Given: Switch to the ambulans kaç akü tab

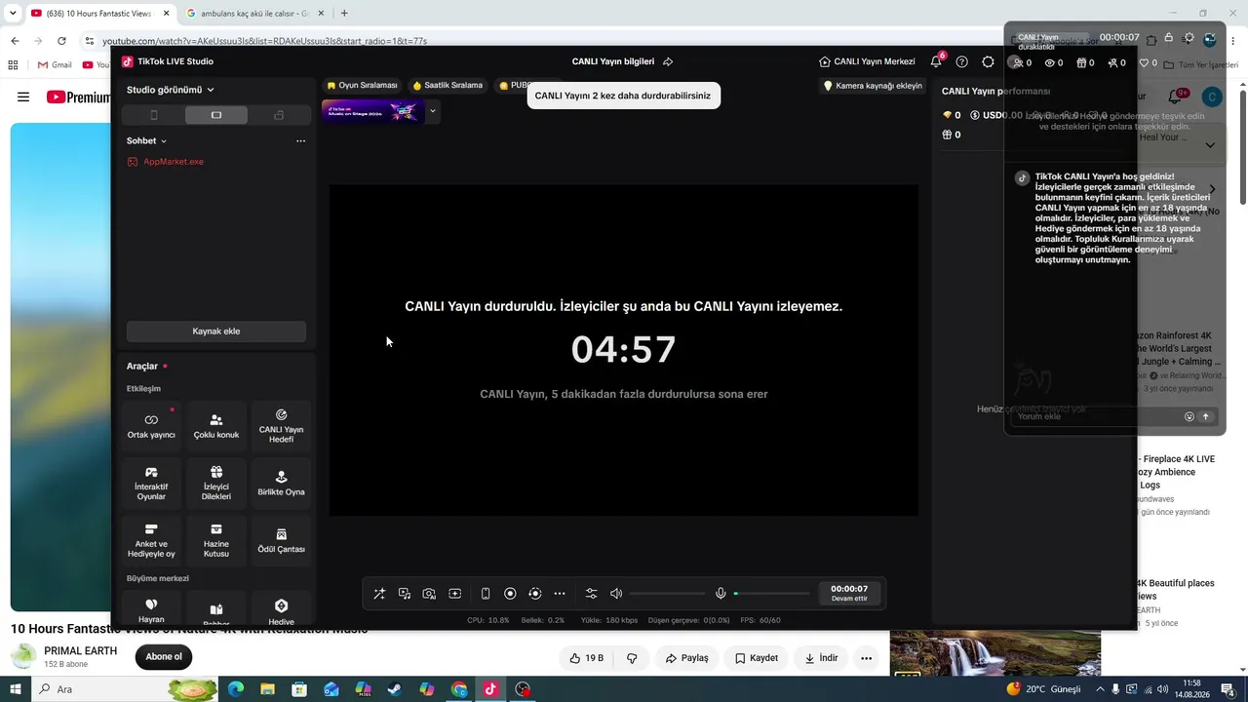Looking at the screenshot, I should point(255,14).
